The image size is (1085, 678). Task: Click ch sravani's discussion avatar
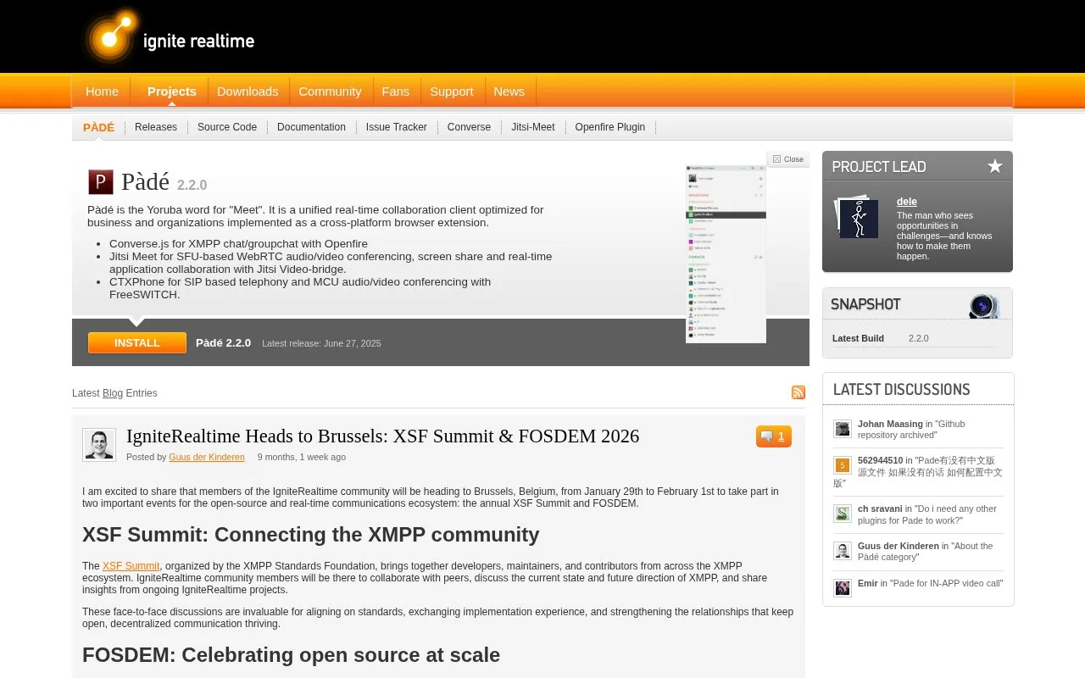tap(842, 514)
